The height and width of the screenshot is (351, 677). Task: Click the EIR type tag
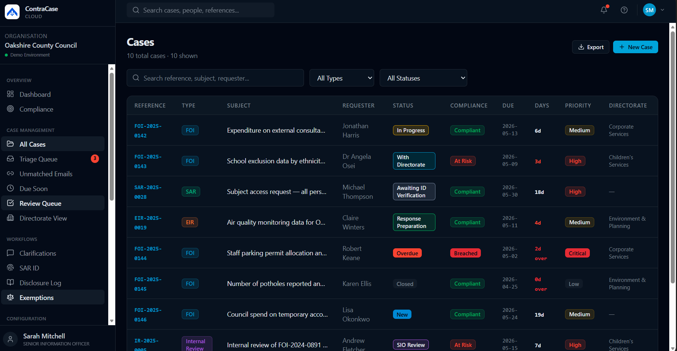point(190,222)
